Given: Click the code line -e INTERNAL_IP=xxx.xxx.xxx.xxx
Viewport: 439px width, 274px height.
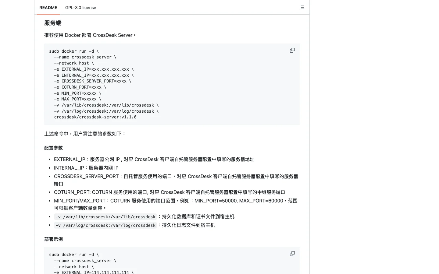Looking at the screenshot, I should coord(94,75).
